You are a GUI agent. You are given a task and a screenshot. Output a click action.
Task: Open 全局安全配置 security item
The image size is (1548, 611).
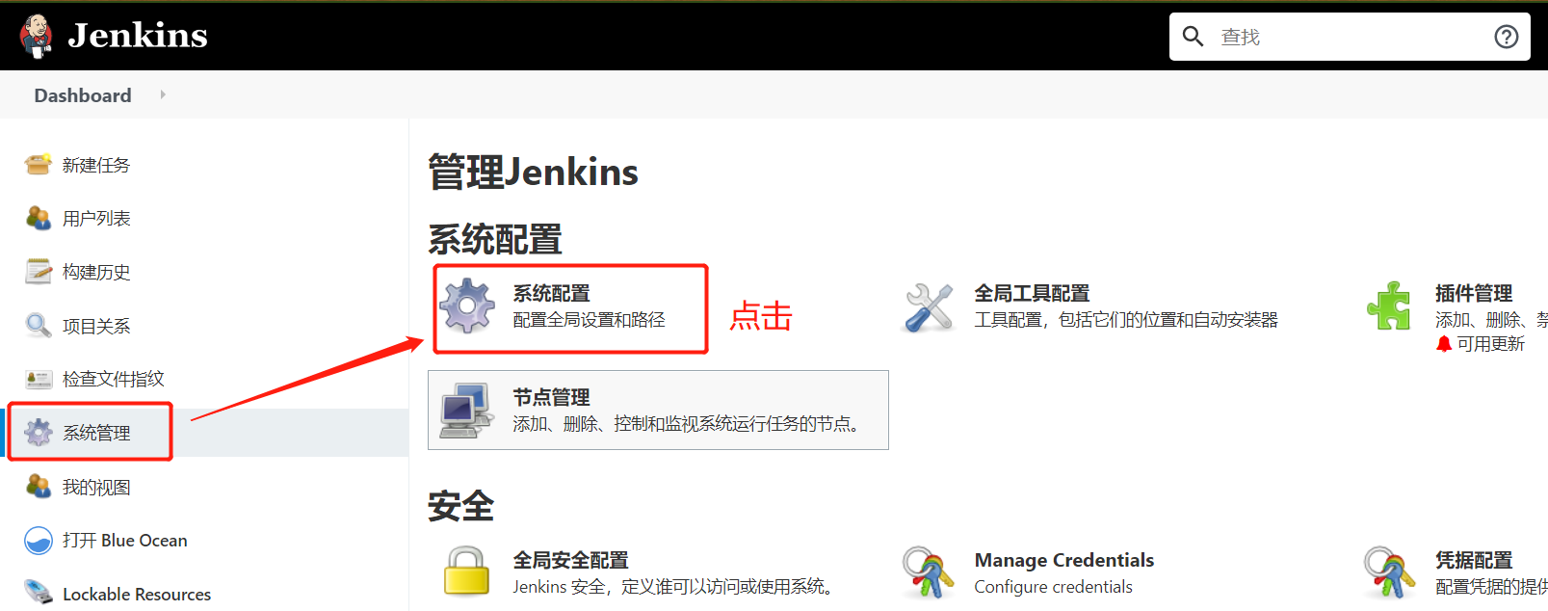click(x=570, y=560)
